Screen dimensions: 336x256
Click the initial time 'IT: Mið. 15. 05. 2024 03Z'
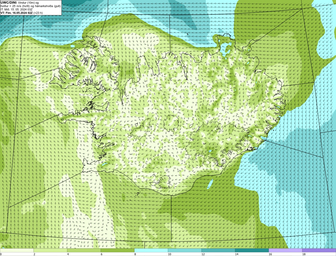(x=17, y=9)
